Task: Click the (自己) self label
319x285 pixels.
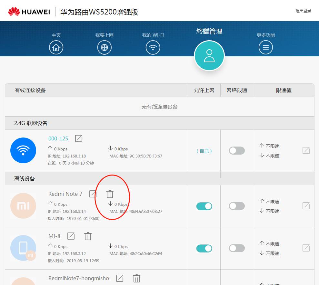Action: [x=204, y=151]
